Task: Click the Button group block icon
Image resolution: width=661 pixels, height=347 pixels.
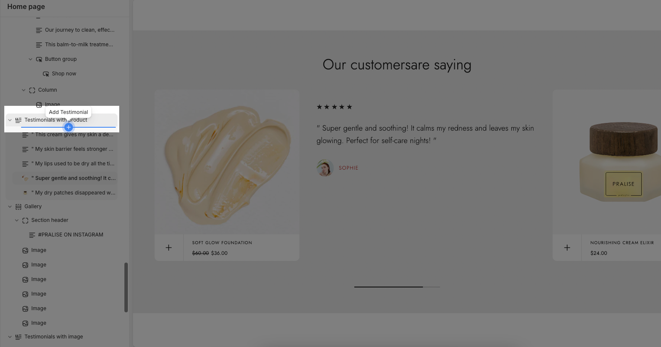Action: (x=39, y=59)
